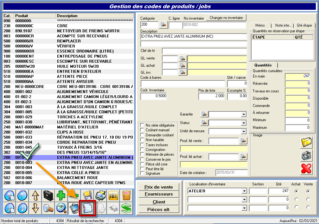Select Vente radio on ATELIER row

(308, 191)
